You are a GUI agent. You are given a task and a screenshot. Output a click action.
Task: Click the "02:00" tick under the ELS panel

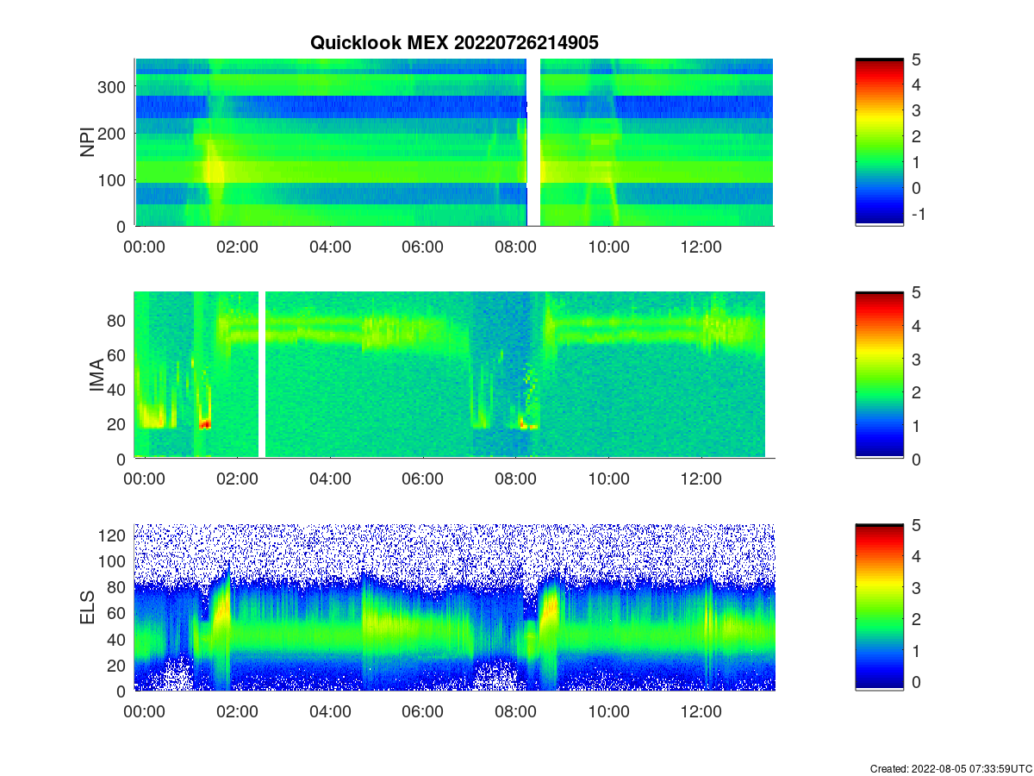coord(237,712)
